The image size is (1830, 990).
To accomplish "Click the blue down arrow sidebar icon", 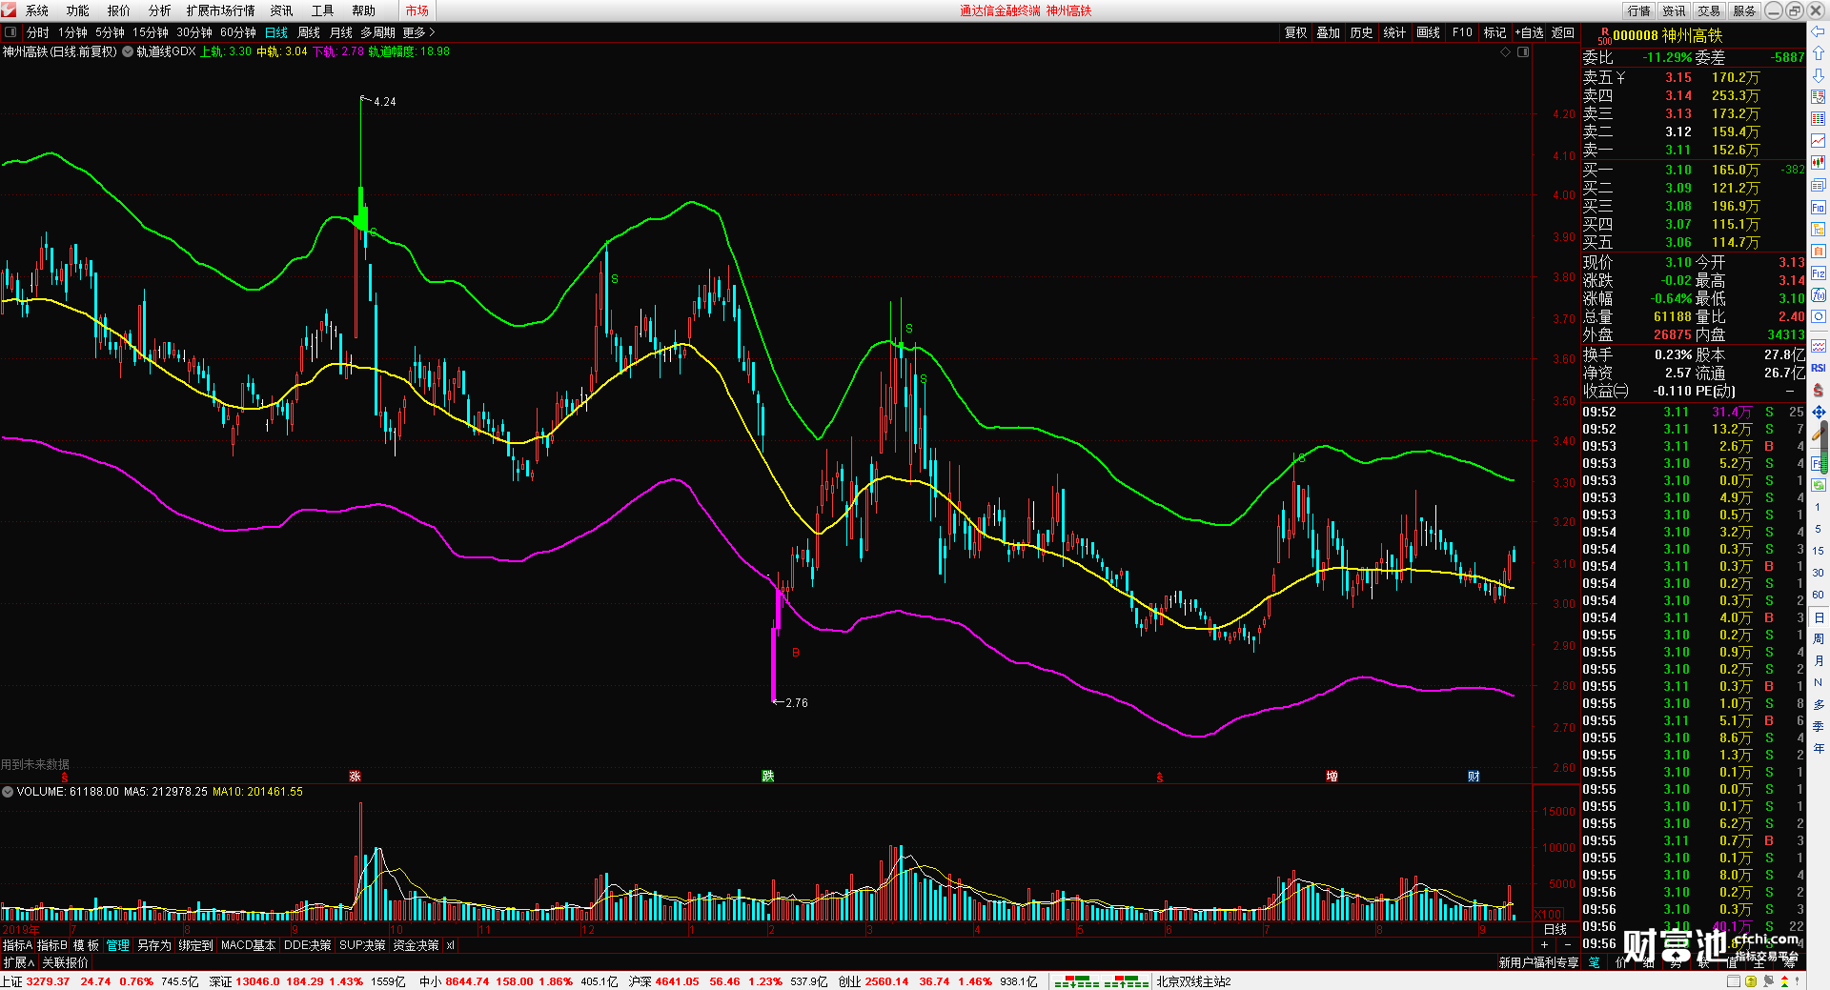I will click(x=1818, y=75).
